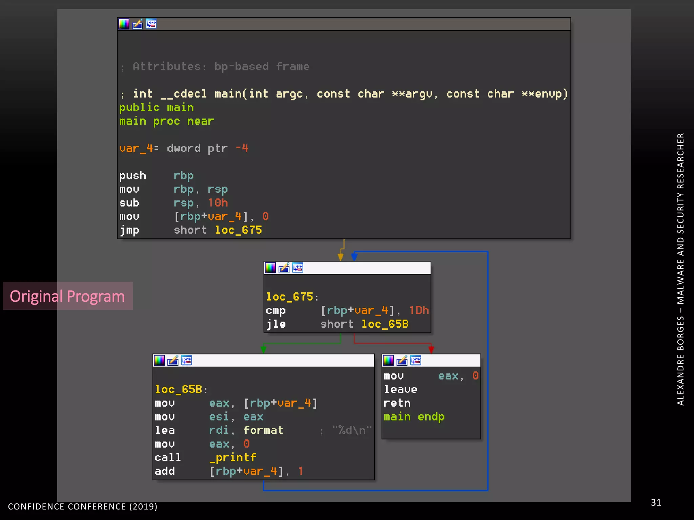694x520 pixels.
Task: Click the 'main proc near' line
Action: click(167, 121)
